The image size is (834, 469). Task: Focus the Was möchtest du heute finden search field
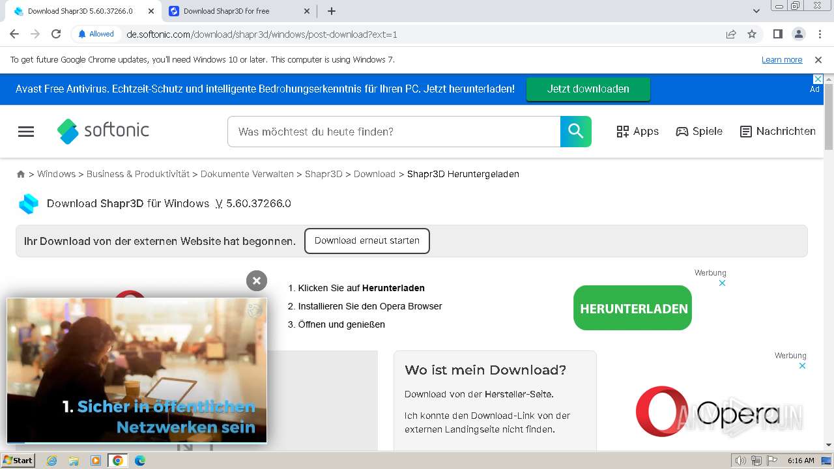(x=394, y=132)
